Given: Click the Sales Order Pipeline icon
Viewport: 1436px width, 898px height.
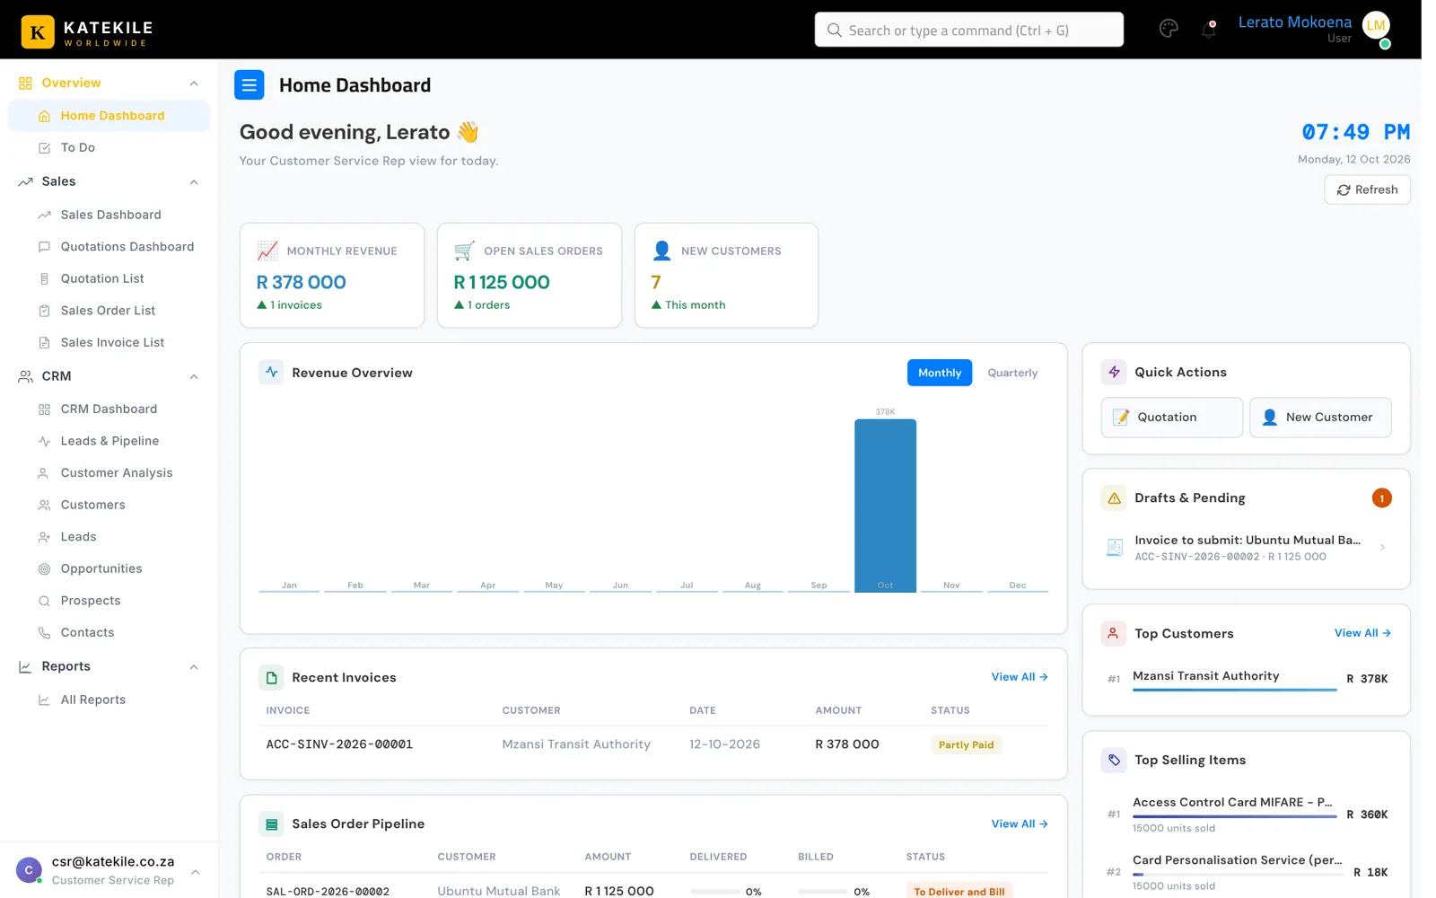Looking at the screenshot, I should [271, 823].
